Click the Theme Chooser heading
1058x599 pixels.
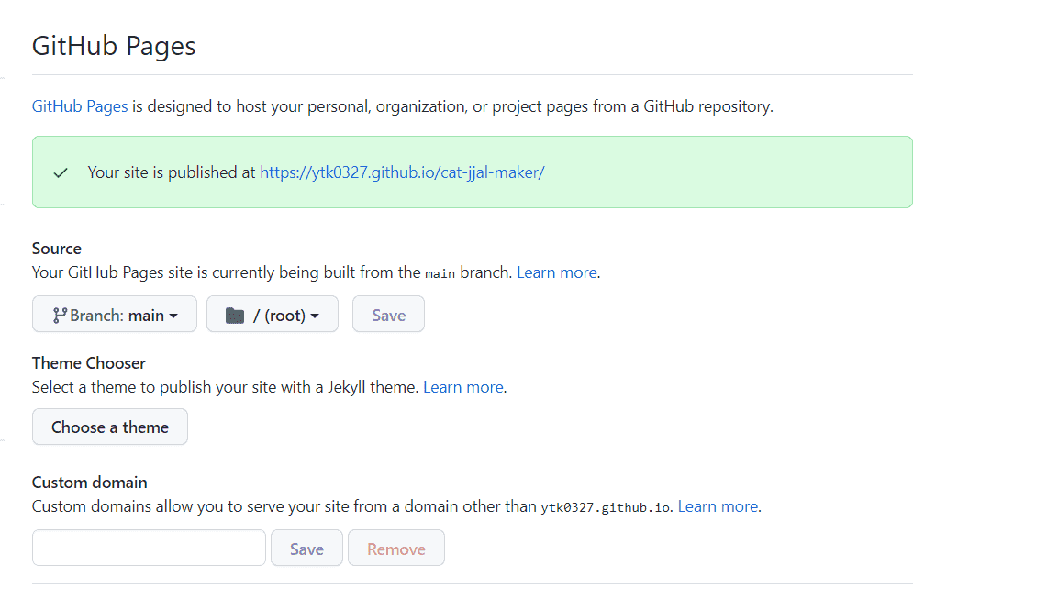[88, 363]
